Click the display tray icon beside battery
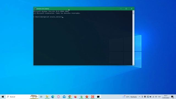Image resolution: width=176 pixels, height=99 pixels. (148, 97)
